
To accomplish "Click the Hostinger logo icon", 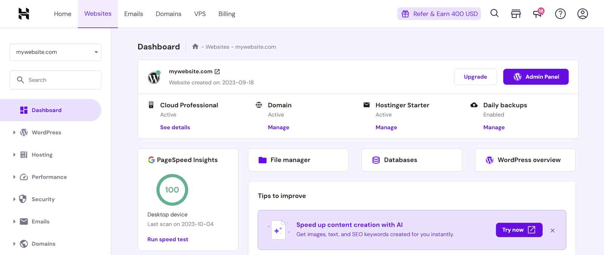I will tap(24, 14).
